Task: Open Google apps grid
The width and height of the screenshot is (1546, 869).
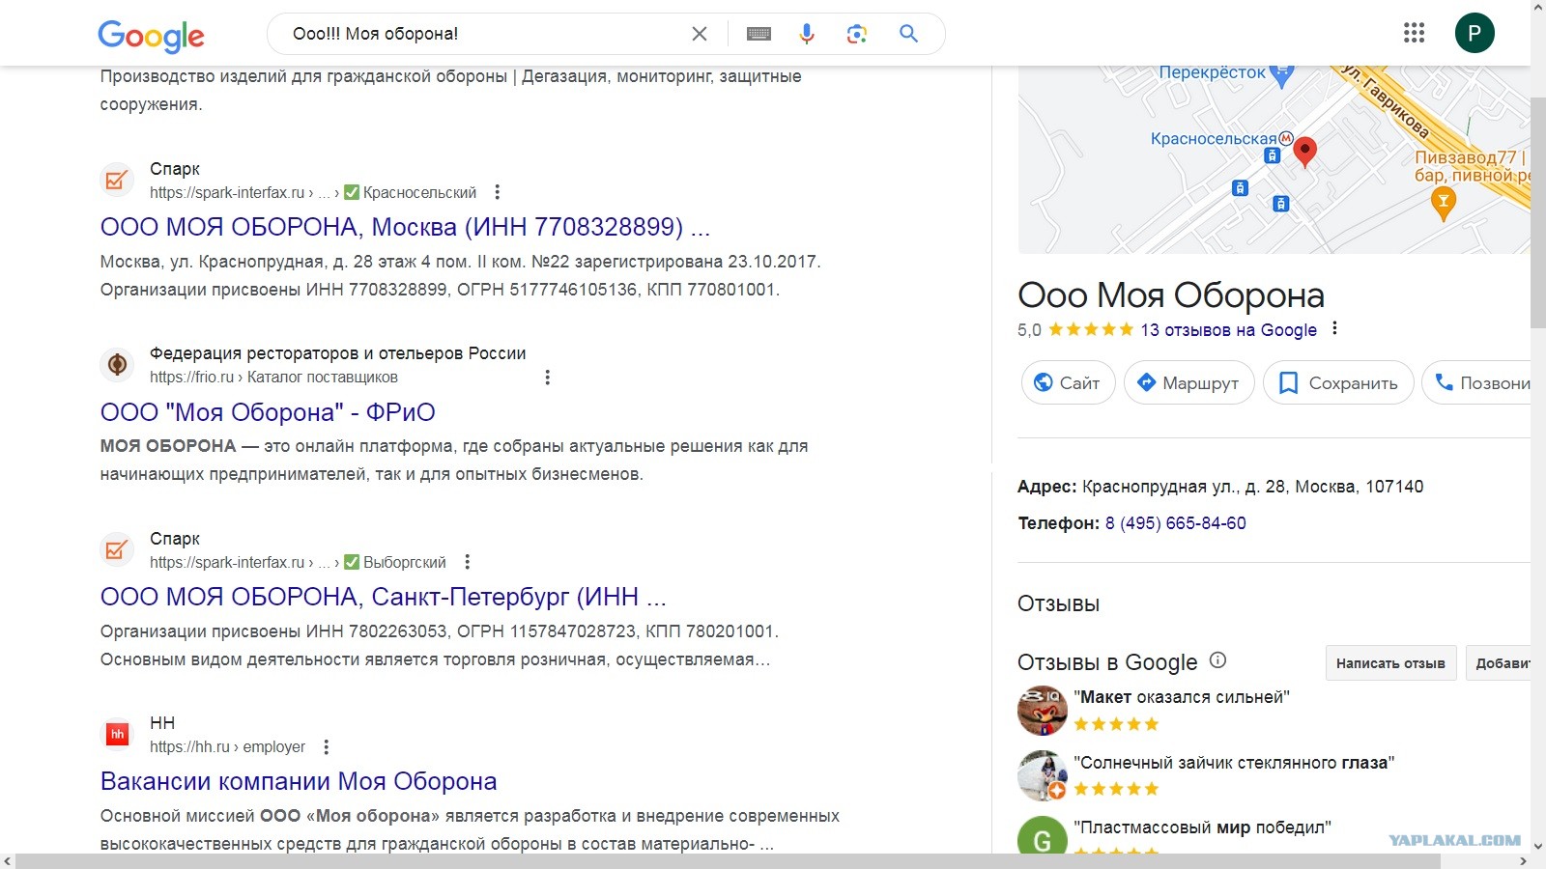Action: (1415, 33)
